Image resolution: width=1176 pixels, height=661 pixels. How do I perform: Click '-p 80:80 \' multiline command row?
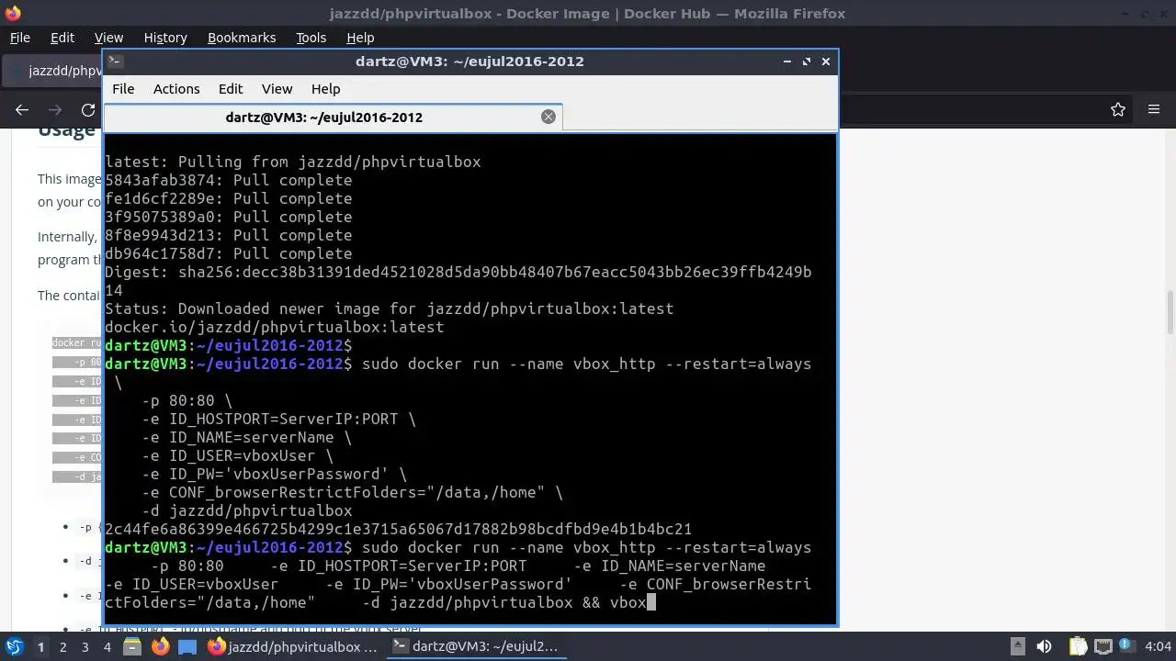click(x=187, y=400)
